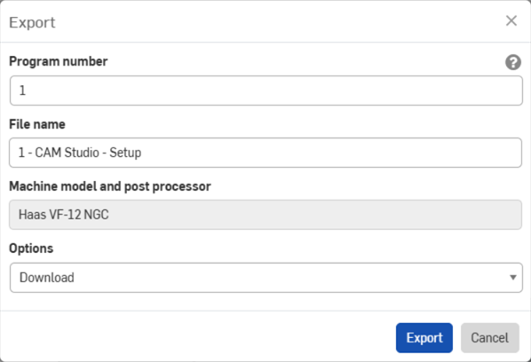Click the File name label
This screenshot has width=531, height=362.
pos(37,124)
